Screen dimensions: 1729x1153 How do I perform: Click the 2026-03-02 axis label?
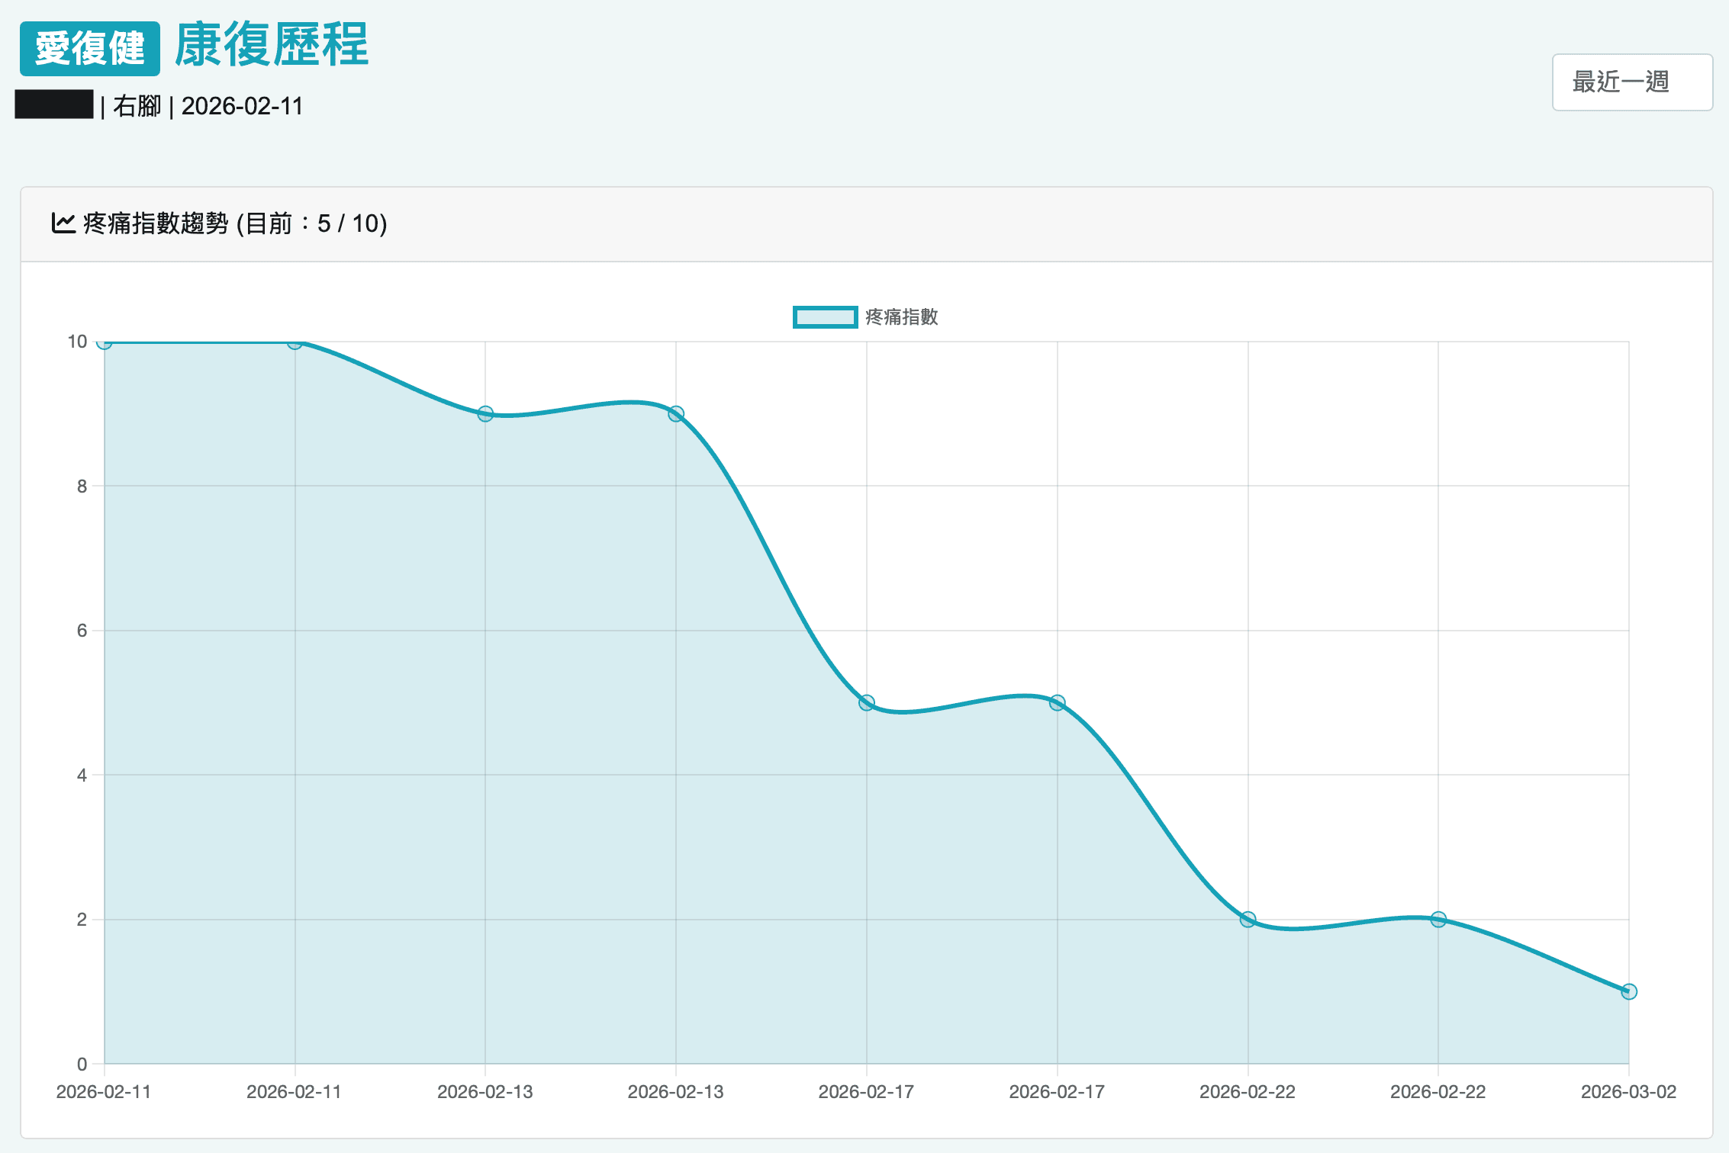point(1629,1092)
